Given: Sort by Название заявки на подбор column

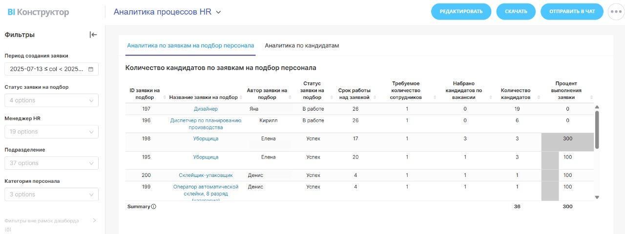Looking at the screenshot, I should (x=241, y=97).
